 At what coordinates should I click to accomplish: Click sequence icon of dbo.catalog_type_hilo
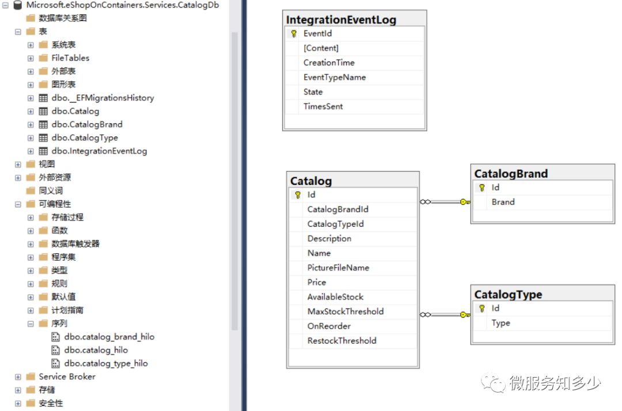pos(55,363)
